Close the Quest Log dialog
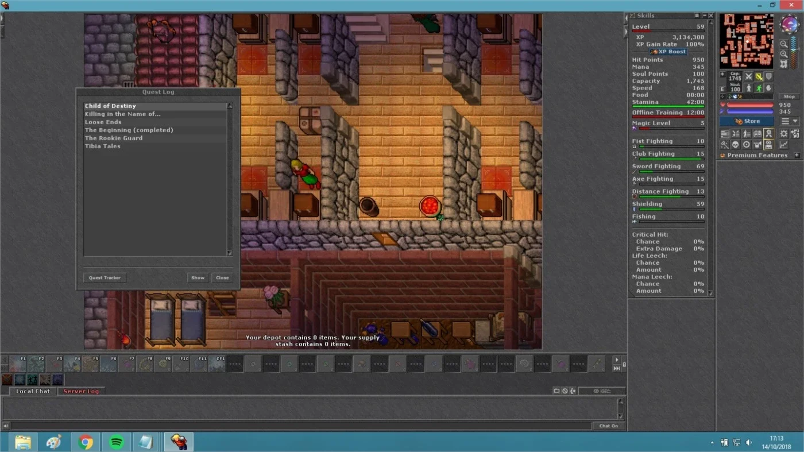The width and height of the screenshot is (804, 452). [222, 277]
